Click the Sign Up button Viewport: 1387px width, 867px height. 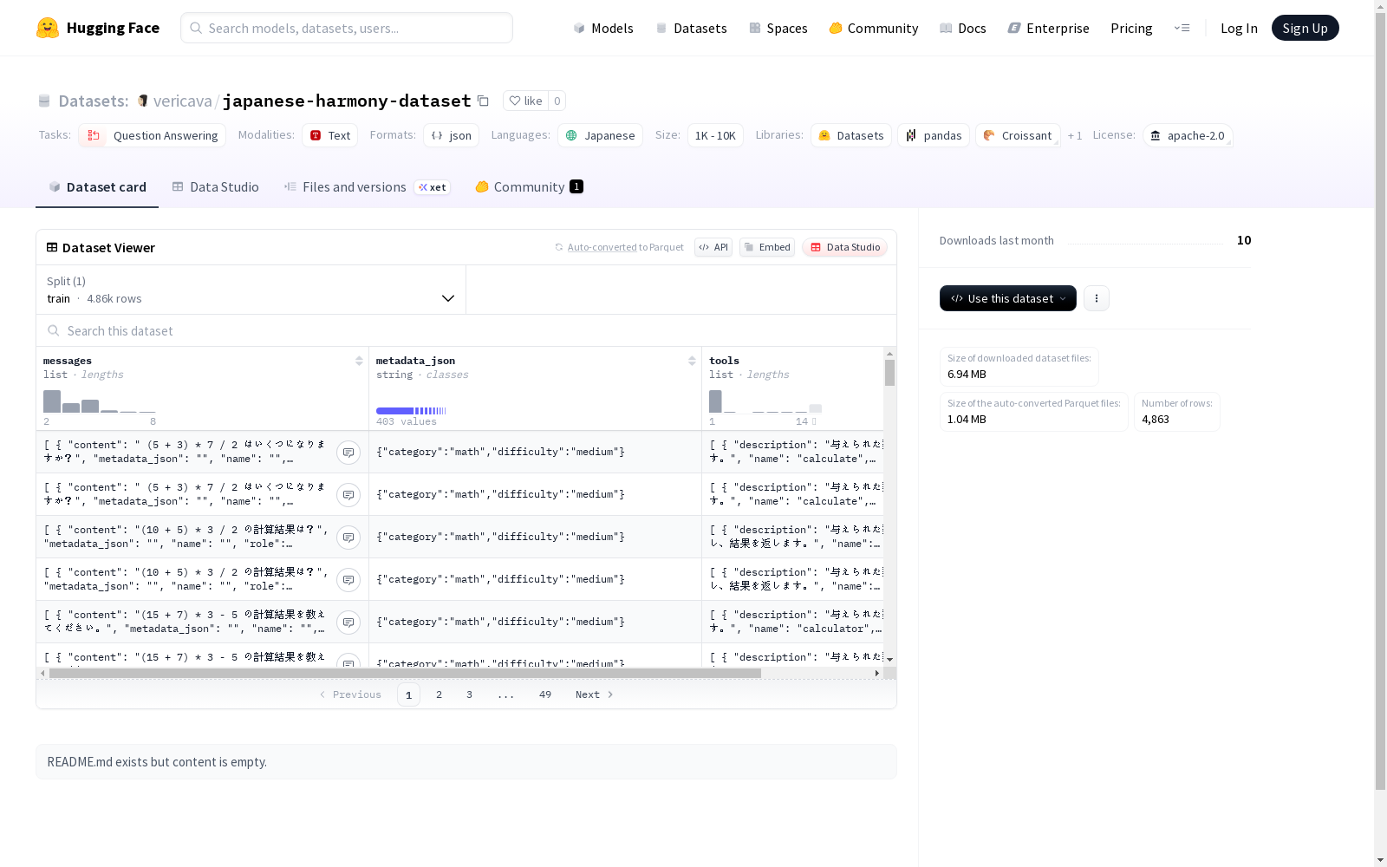tap(1305, 28)
